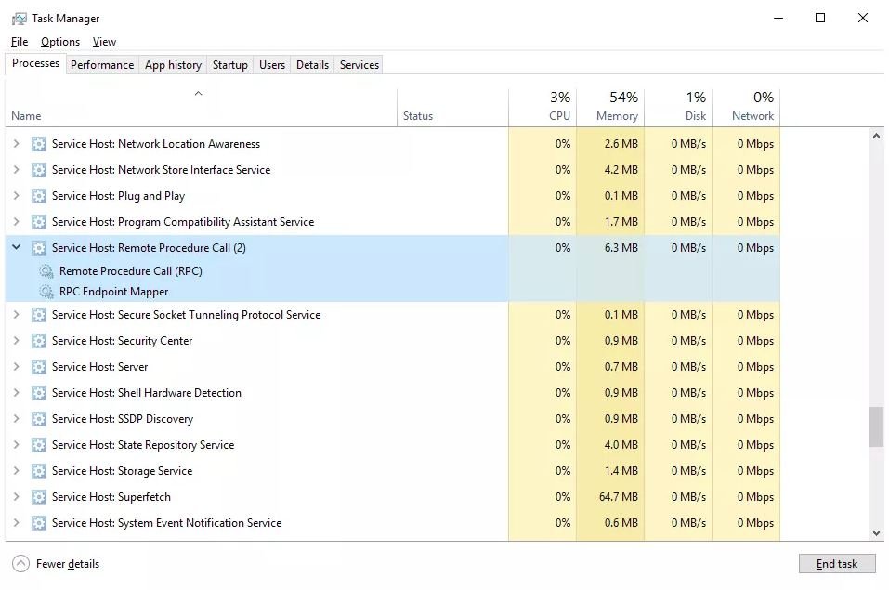
Task: Click the SSDP Discovery gear icon
Action: pos(38,419)
